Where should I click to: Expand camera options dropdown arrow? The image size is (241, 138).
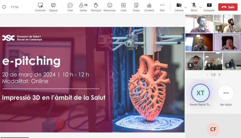(x=186, y=7)
